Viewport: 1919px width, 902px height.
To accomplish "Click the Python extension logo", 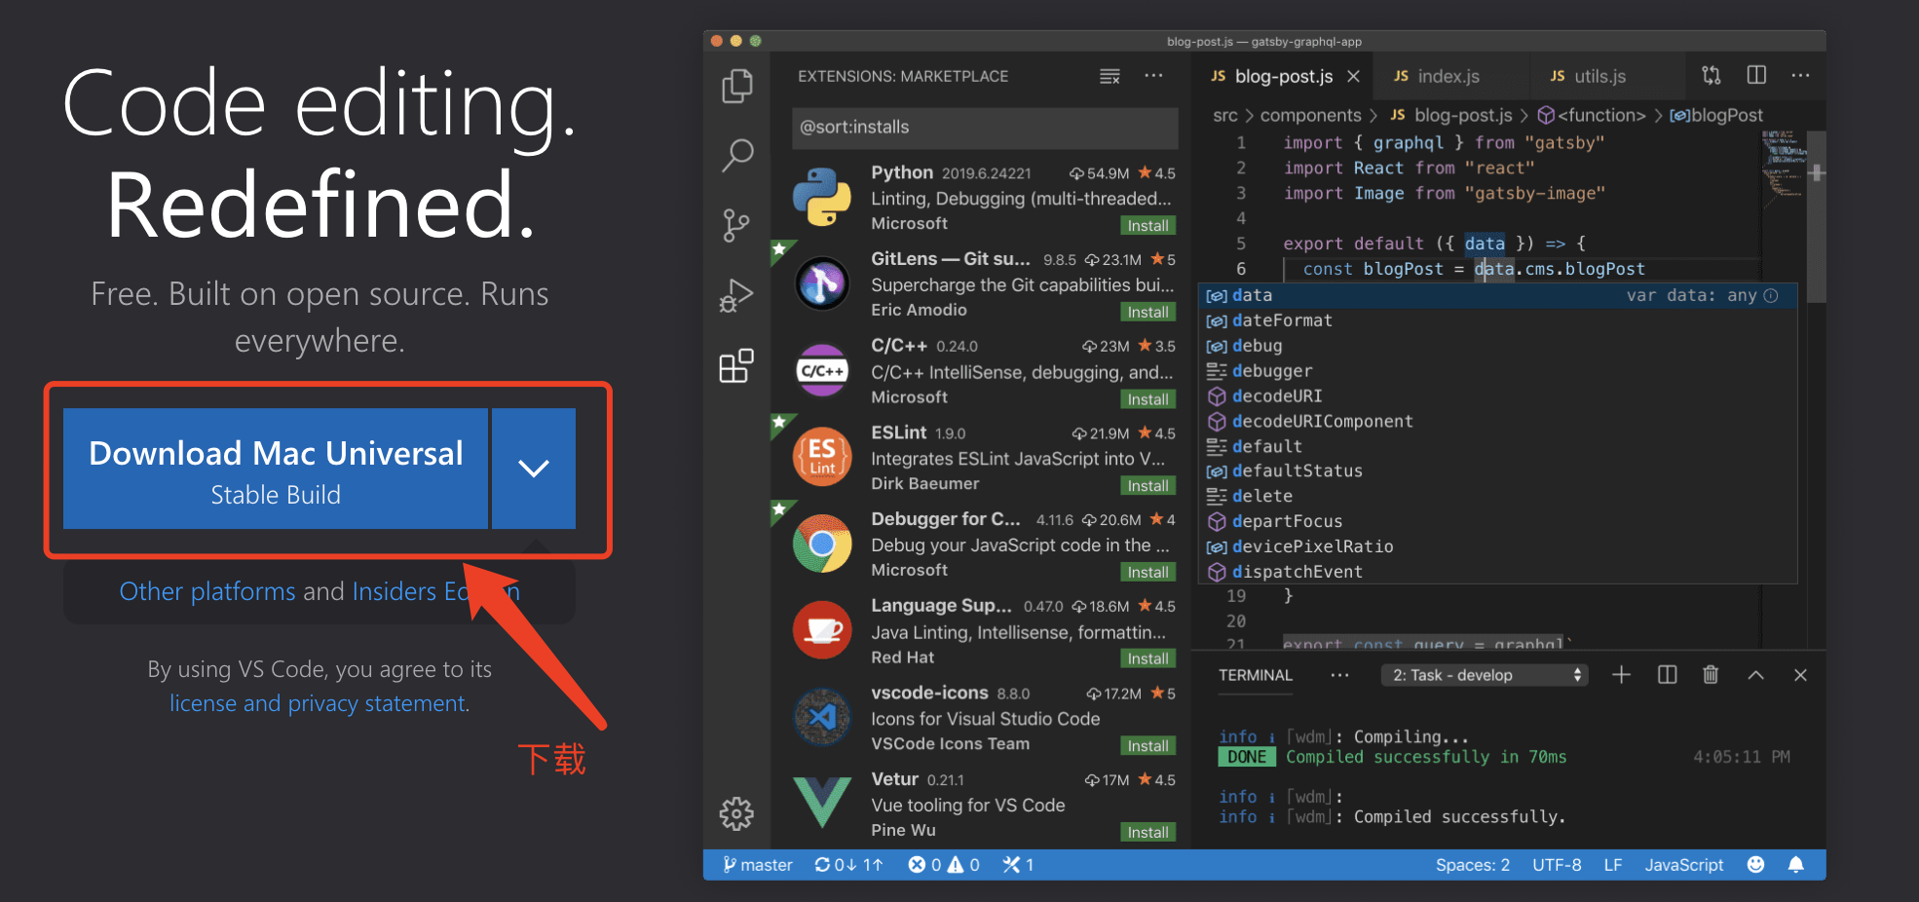I will click(x=821, y=197).
